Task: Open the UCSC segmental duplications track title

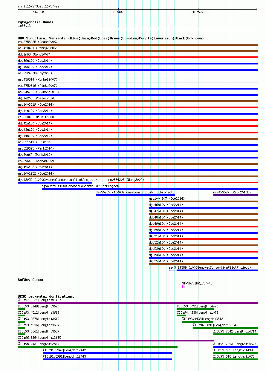Action: [x=46, y=296]
